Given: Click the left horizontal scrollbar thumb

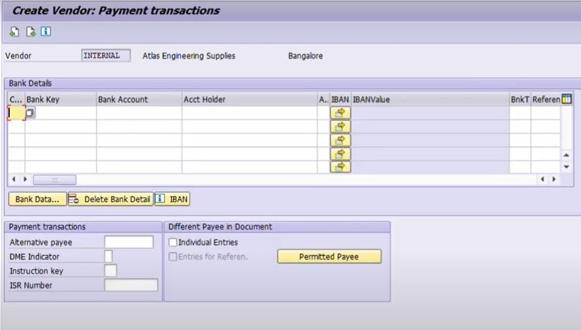Looking at the screenshot, I should pyautogui.click(x=55, y=180).
